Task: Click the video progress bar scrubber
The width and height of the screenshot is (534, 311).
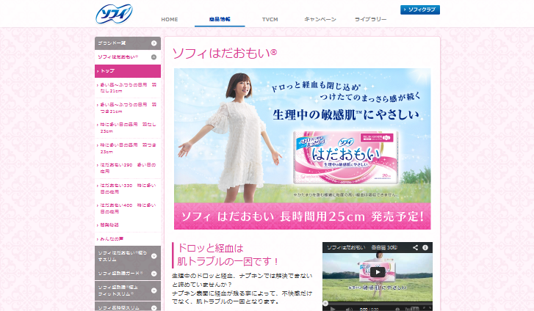Action: click(325, 303)
